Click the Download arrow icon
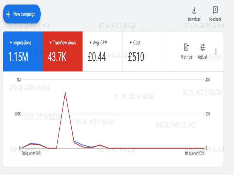Viewport: 234px width, 175px height. (194, 10)
